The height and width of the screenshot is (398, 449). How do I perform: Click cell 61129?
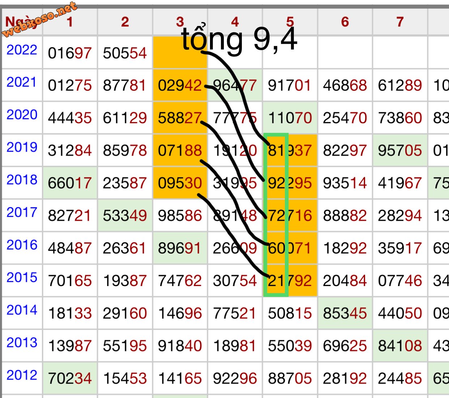[x=125, y=118]
